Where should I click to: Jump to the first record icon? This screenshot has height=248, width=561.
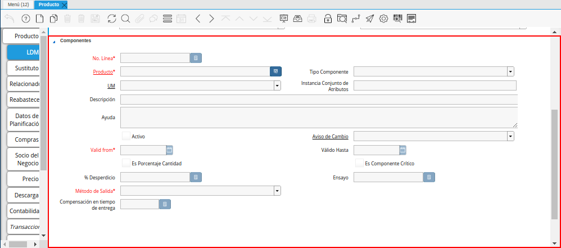pyautogui.click(x=225, y=19)
